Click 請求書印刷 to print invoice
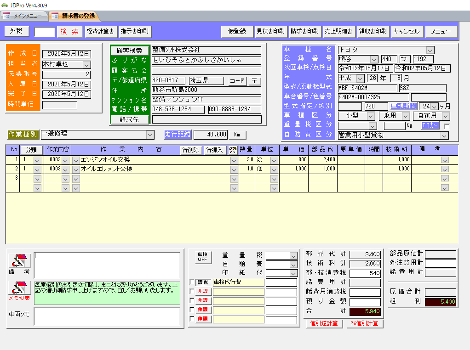 click(304, 31)
